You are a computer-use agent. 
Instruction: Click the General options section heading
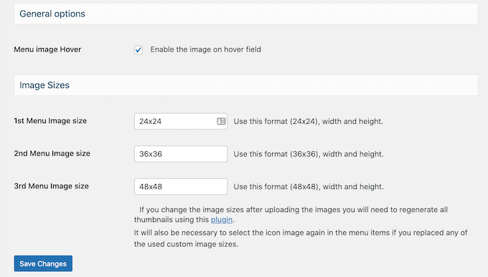pos(52,14)
